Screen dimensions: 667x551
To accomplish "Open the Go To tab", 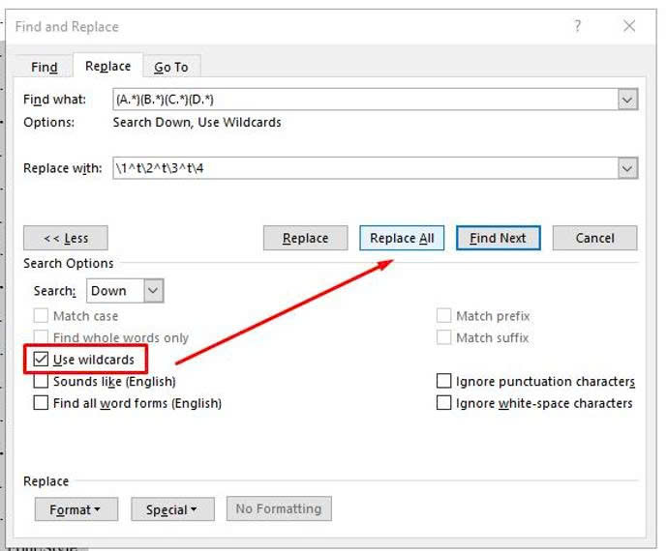I will (x=171, y=67).
